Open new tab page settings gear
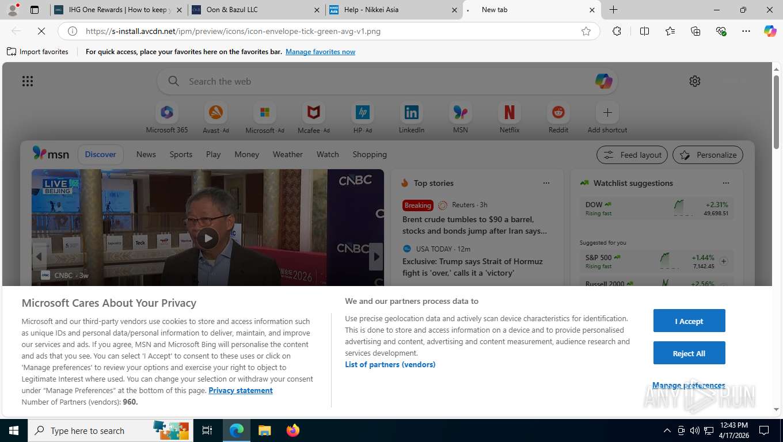 point(695,81)
